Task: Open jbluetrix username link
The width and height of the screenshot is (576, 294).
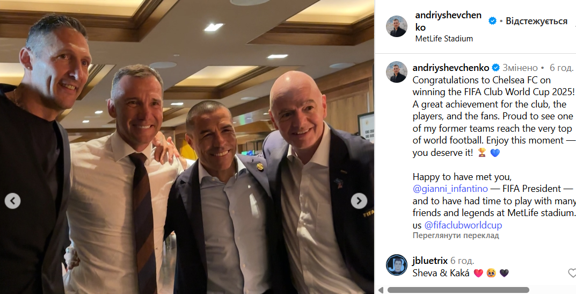Action: tap(430, 261)
